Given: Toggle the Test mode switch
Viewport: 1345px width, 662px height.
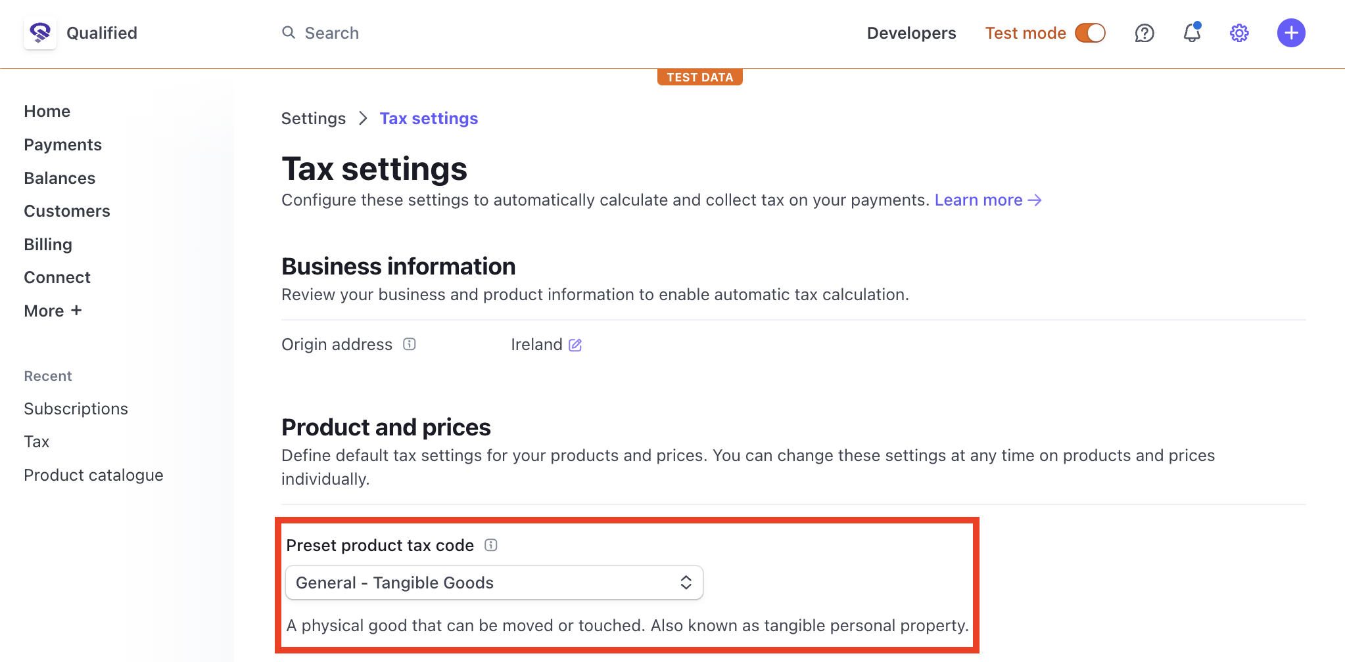Looking at the screenshot, I should (1090, 33).
